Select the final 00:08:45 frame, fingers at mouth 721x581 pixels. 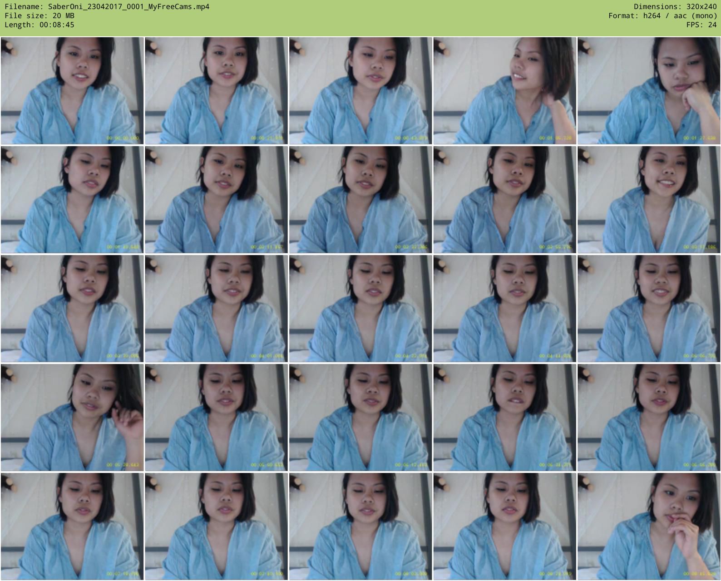coord(649,527)
